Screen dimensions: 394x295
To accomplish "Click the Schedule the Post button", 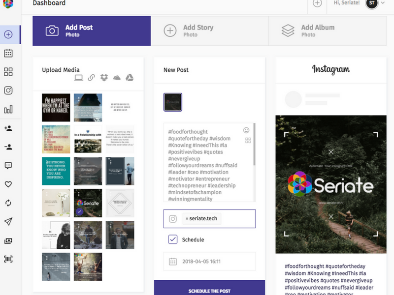I will [x=210, y=288].
